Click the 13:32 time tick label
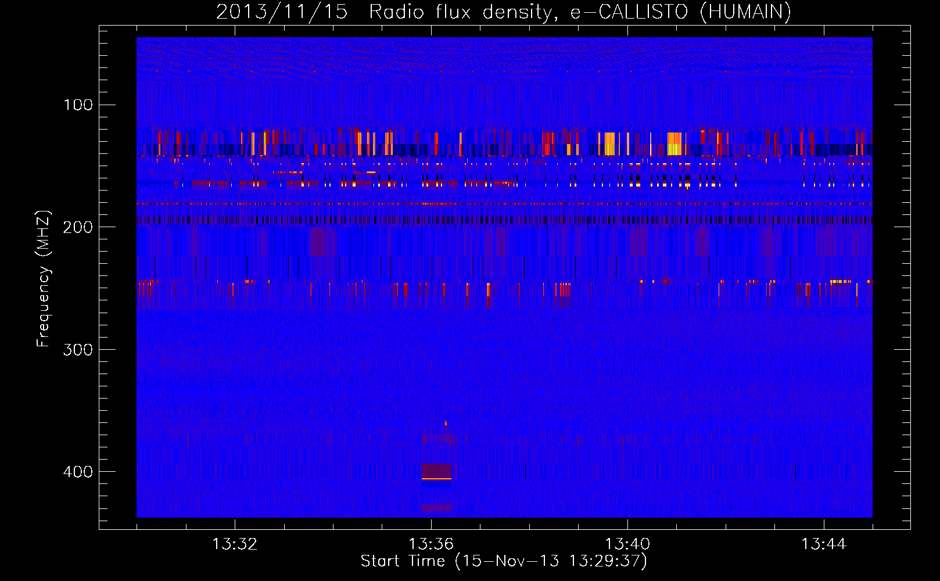Viewport: 940px width, 581px height. (235, 544)
